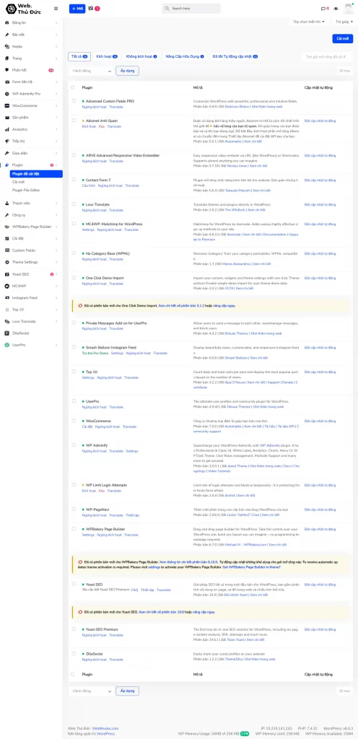The height and width of the screenshot is (739, 358).
Task: Open WooCommerce sidebar icon
Action: (x=7, y=105)
